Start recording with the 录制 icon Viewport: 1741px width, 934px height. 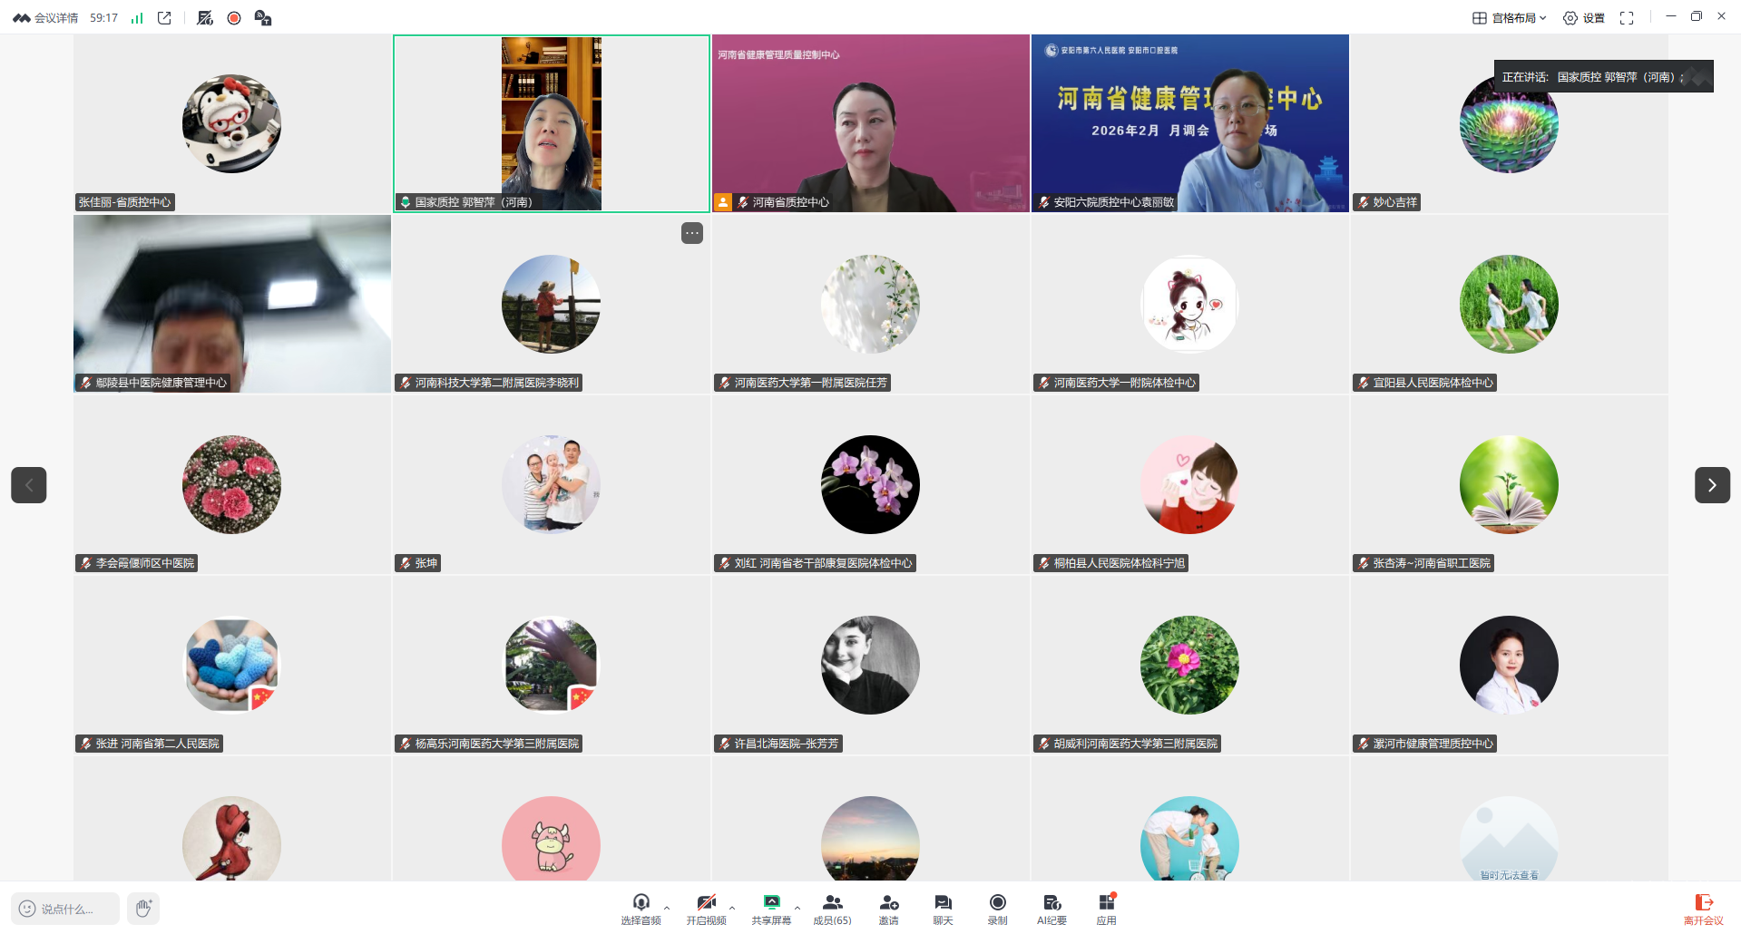click(998, 908)
